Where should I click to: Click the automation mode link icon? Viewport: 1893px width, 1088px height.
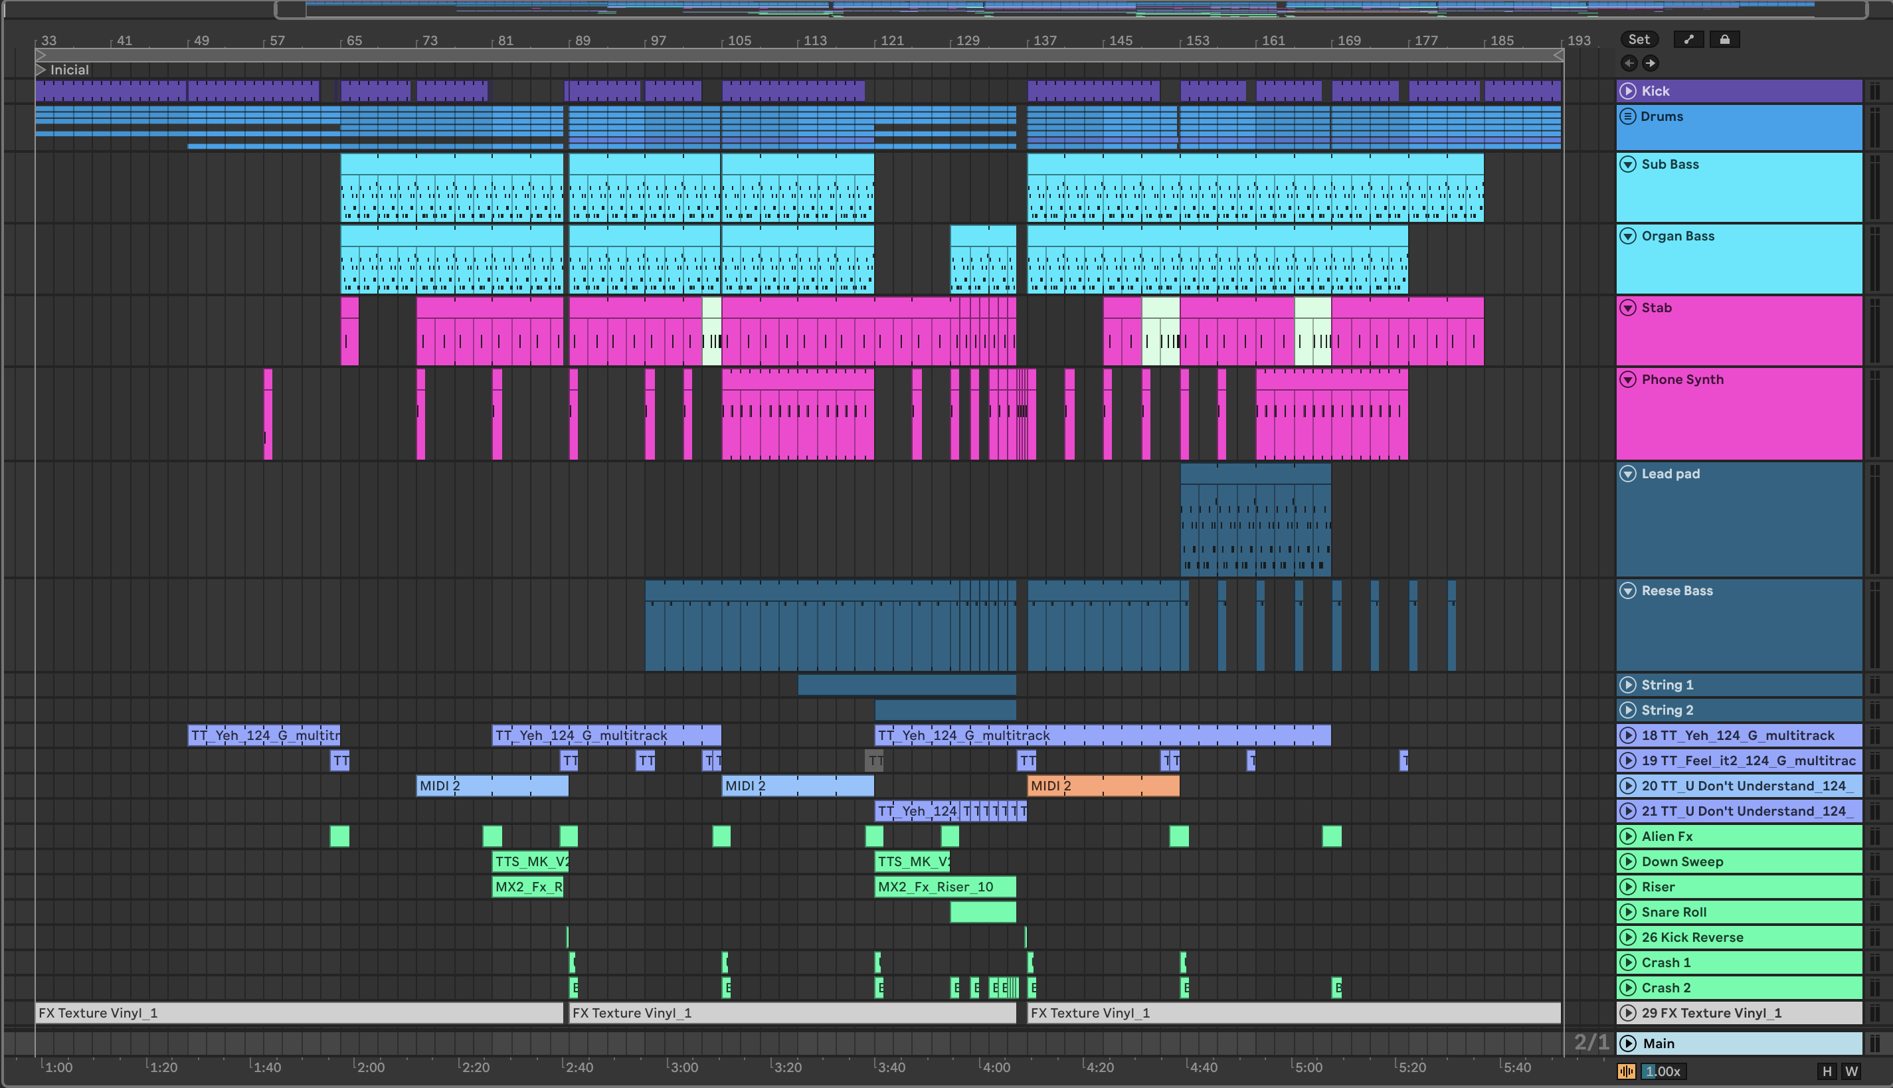[x=1688, y=40]
